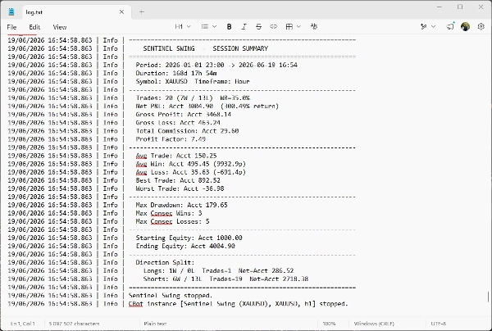Viewport: 492px width, 331px height.
Task: Click the Best Trade line
Action: 178,180
